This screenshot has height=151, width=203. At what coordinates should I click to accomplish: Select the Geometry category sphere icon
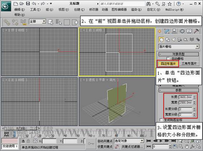[x=161, y=40]
